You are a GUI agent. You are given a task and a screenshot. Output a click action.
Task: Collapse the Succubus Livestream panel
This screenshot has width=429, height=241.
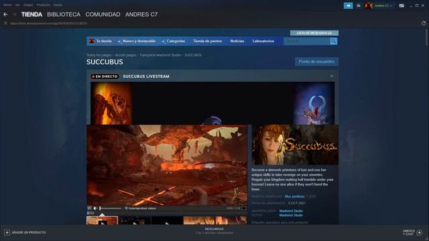coord(332,76)
